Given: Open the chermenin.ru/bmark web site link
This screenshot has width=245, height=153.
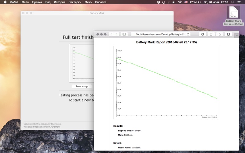Looking at the screenshot, I should [47, 127].
